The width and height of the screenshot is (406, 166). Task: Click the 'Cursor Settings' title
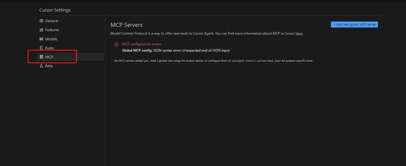click(x=55, y=10)
